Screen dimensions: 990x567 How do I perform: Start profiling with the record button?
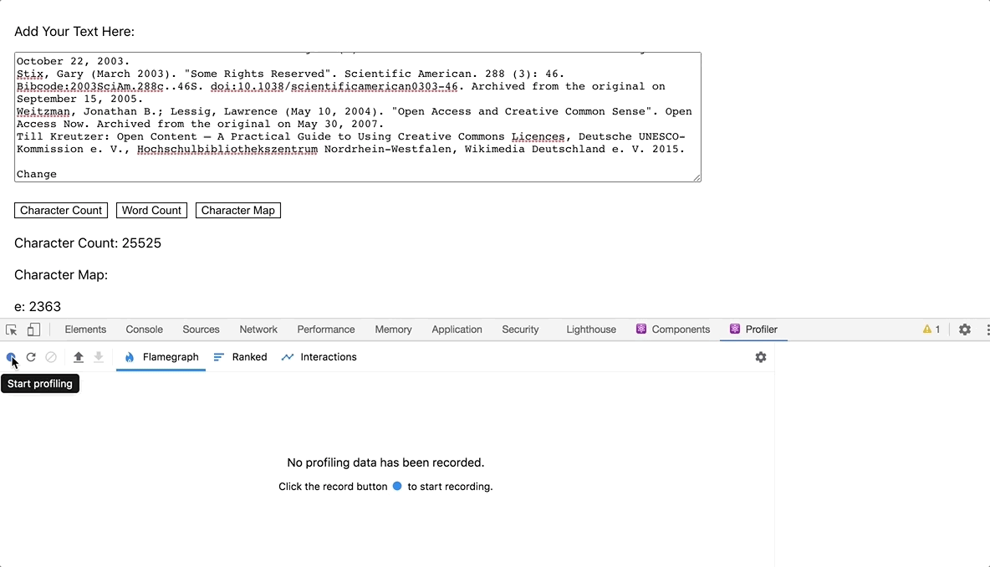click(11, 357)
